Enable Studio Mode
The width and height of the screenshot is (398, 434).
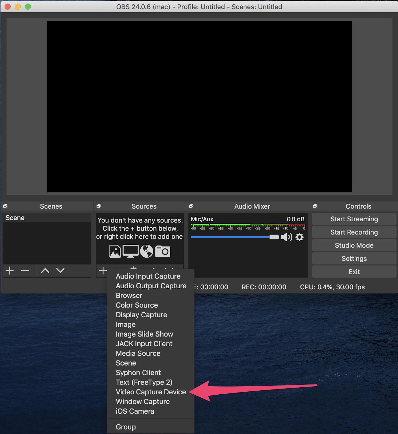point(354,245)
